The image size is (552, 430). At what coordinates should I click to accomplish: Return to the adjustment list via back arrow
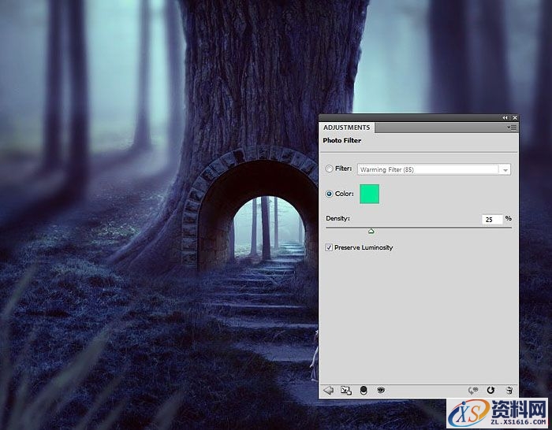click(x=329, y=390)
